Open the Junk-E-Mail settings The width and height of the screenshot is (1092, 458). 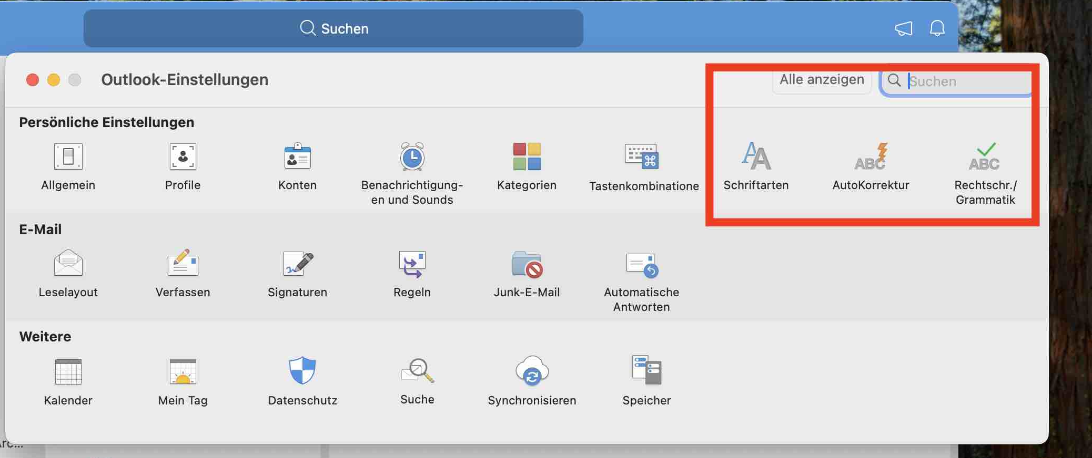527,274
